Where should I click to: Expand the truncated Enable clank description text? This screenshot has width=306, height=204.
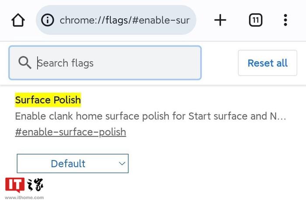(150, 116)
